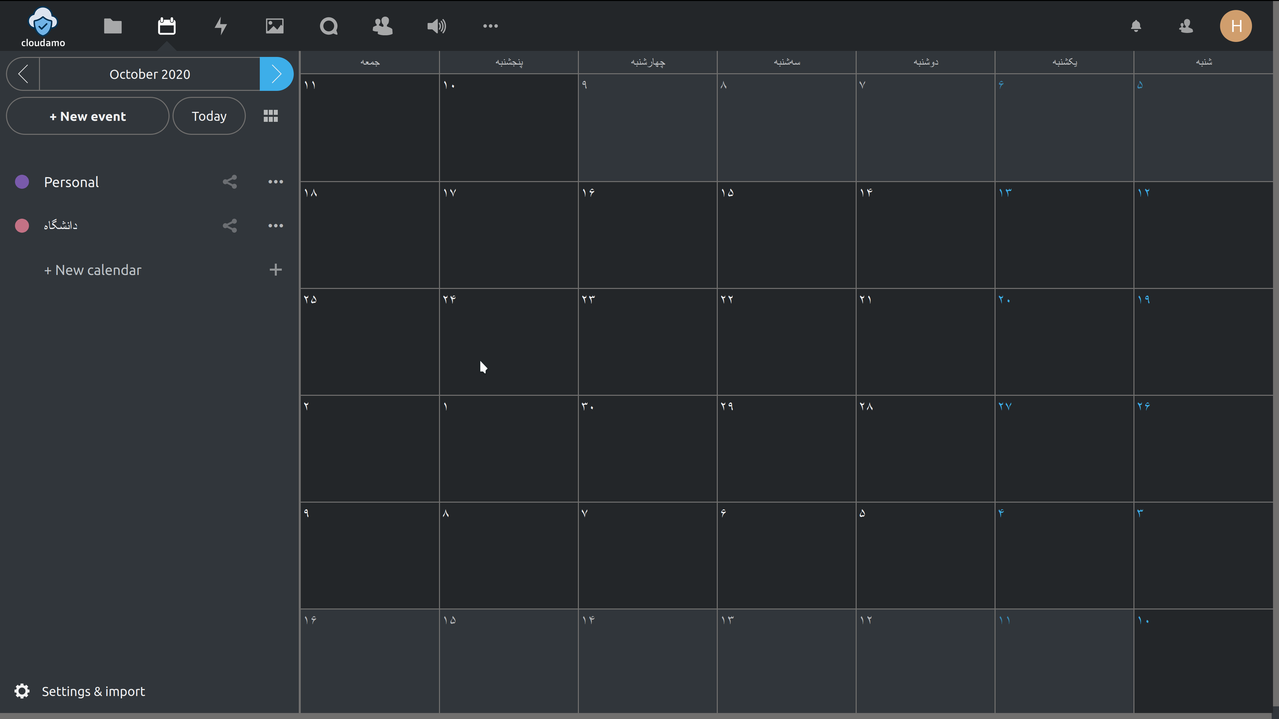Select the Personal calendar entry
Screen dimensions: 1279x719
coord(71,182)
